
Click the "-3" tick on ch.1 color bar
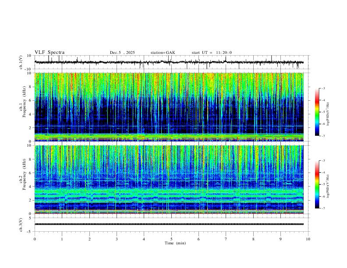323,88
